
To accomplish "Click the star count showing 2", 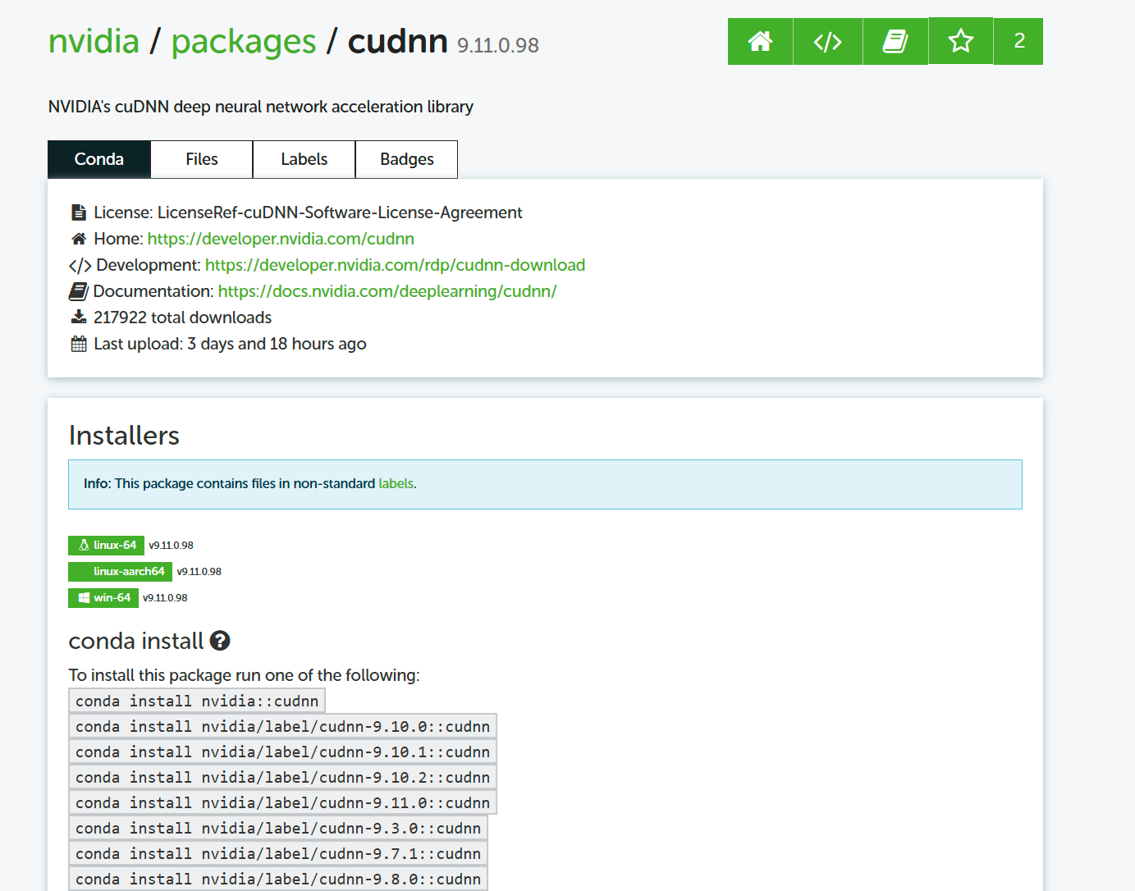I will 1018,41.
